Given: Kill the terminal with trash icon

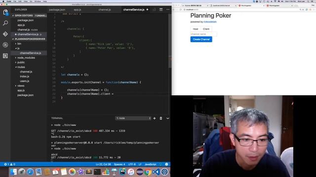Looking at the screenshot, I should pos(161,118).
